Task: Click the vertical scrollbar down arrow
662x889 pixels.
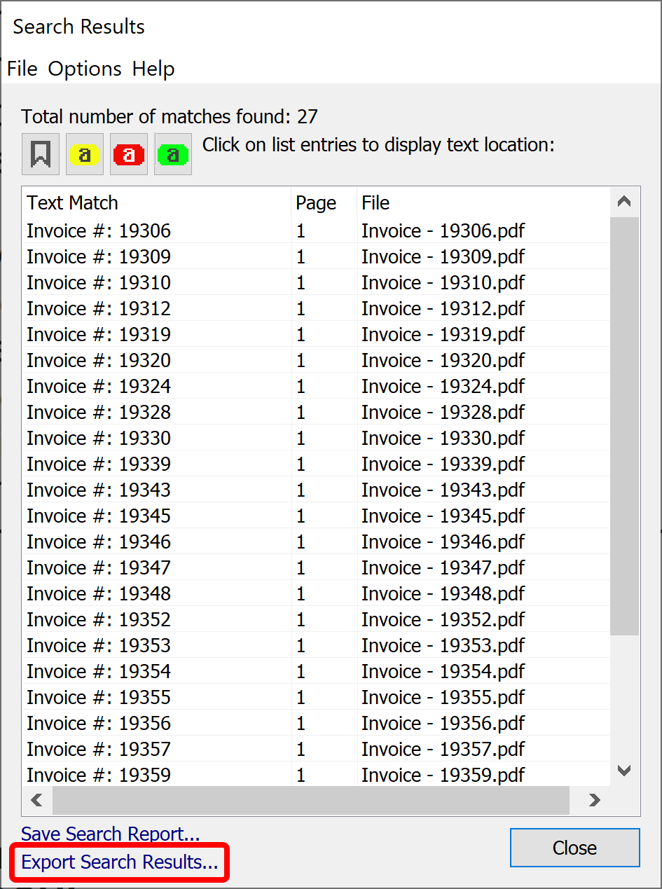Action: 623,771
